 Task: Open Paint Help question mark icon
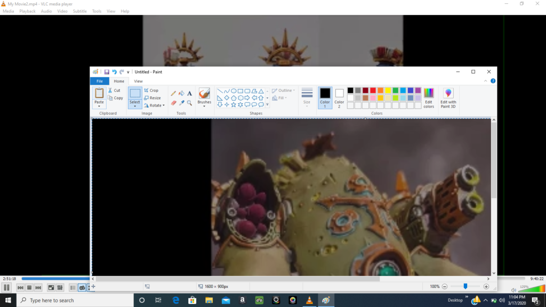[x=493, y=81]
